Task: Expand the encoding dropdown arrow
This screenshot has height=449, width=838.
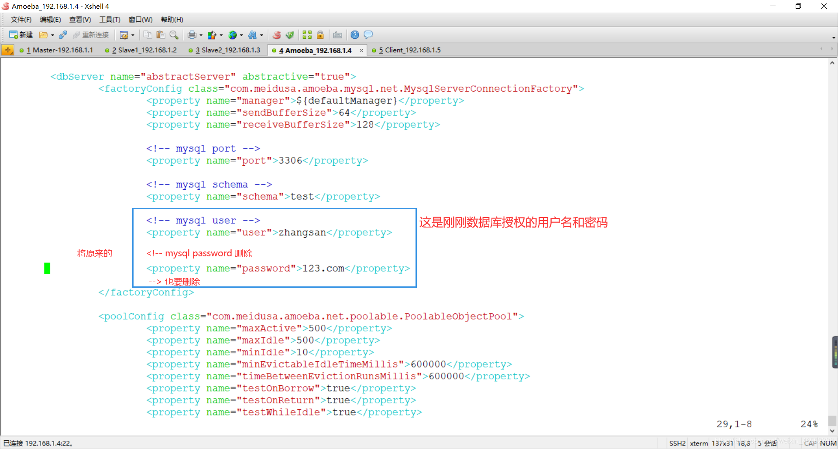Action: [x=241, y=35]
